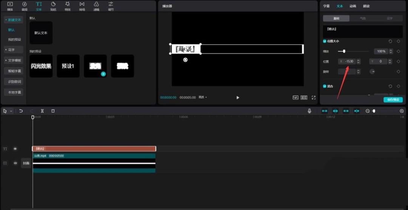Click the split clip tool in timeline toolbar
The image size is (408, 210).
point(42,111)
